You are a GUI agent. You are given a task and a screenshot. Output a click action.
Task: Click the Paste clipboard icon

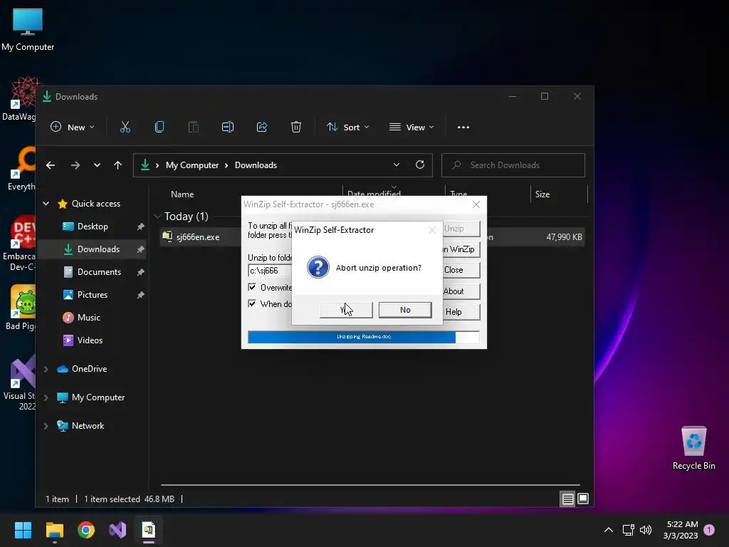click(x=194, y=127)
